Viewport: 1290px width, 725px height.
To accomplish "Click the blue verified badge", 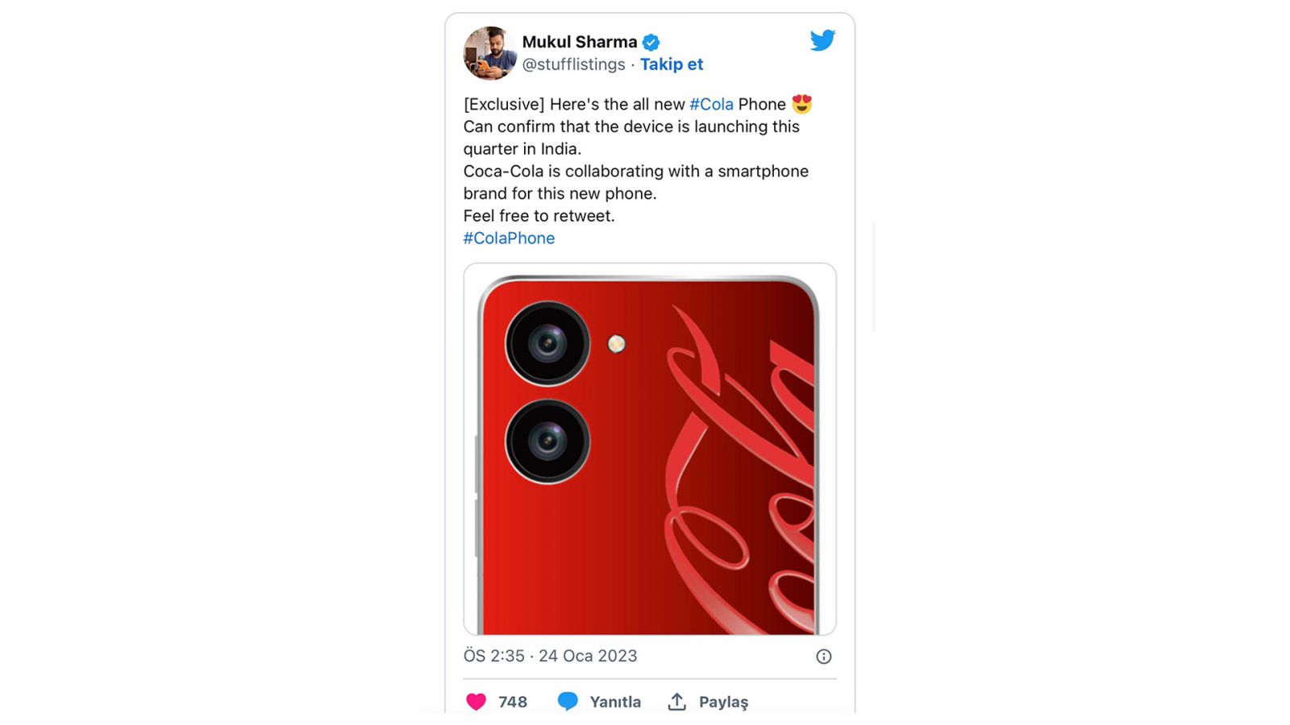I will point(651,43).
